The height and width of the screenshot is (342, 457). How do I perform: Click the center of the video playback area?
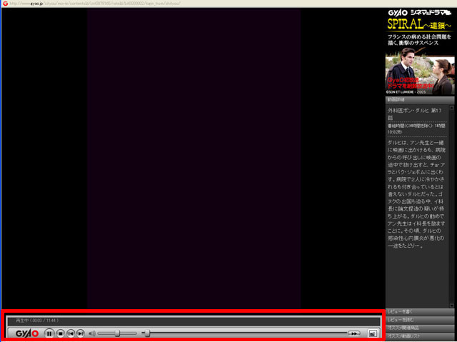[x=194, y=159]
